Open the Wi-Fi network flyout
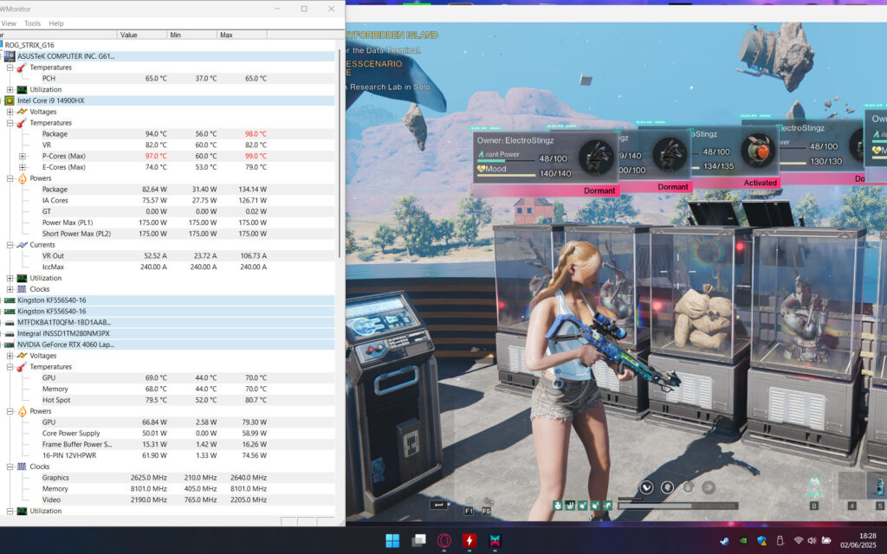This screenshot has height=554, width=887. [798, 541]
